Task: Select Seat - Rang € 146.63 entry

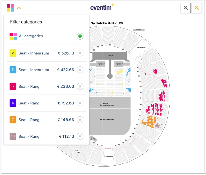Action: [46, 120]
